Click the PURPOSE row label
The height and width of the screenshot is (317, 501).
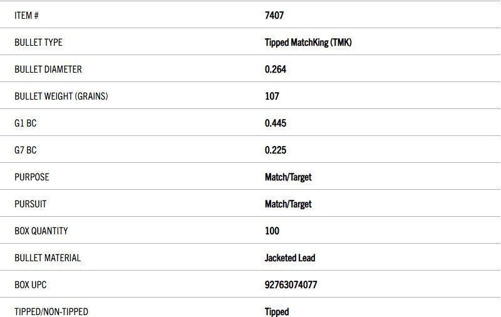[x=31, y=177]
